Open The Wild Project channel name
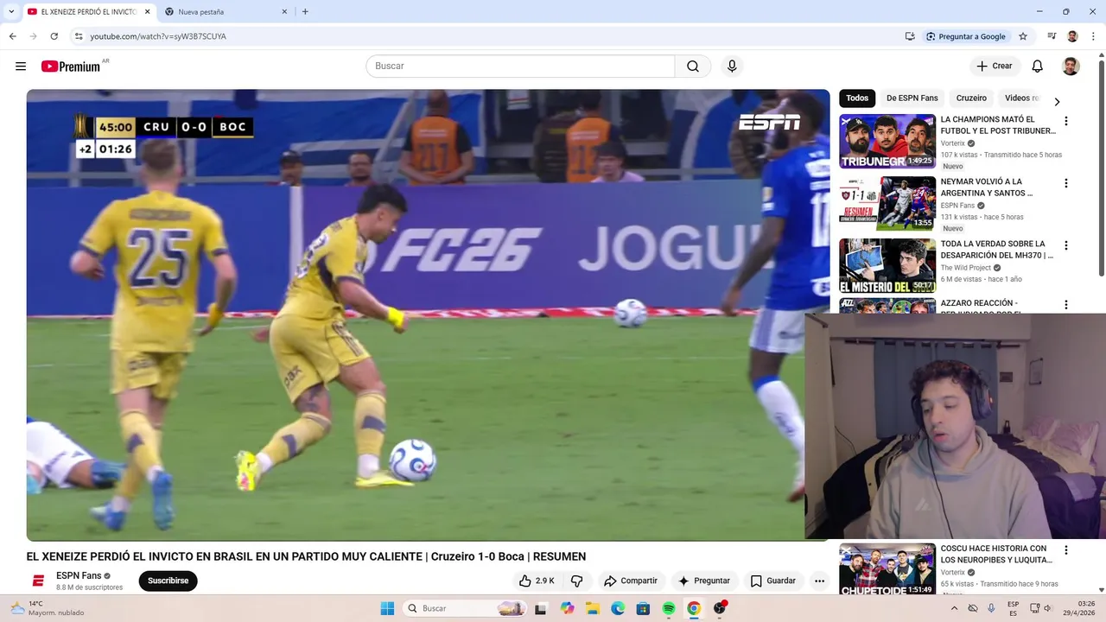The image size is (1106, 622). 966,268
